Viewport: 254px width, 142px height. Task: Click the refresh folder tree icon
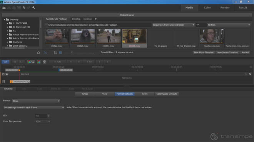38,53
